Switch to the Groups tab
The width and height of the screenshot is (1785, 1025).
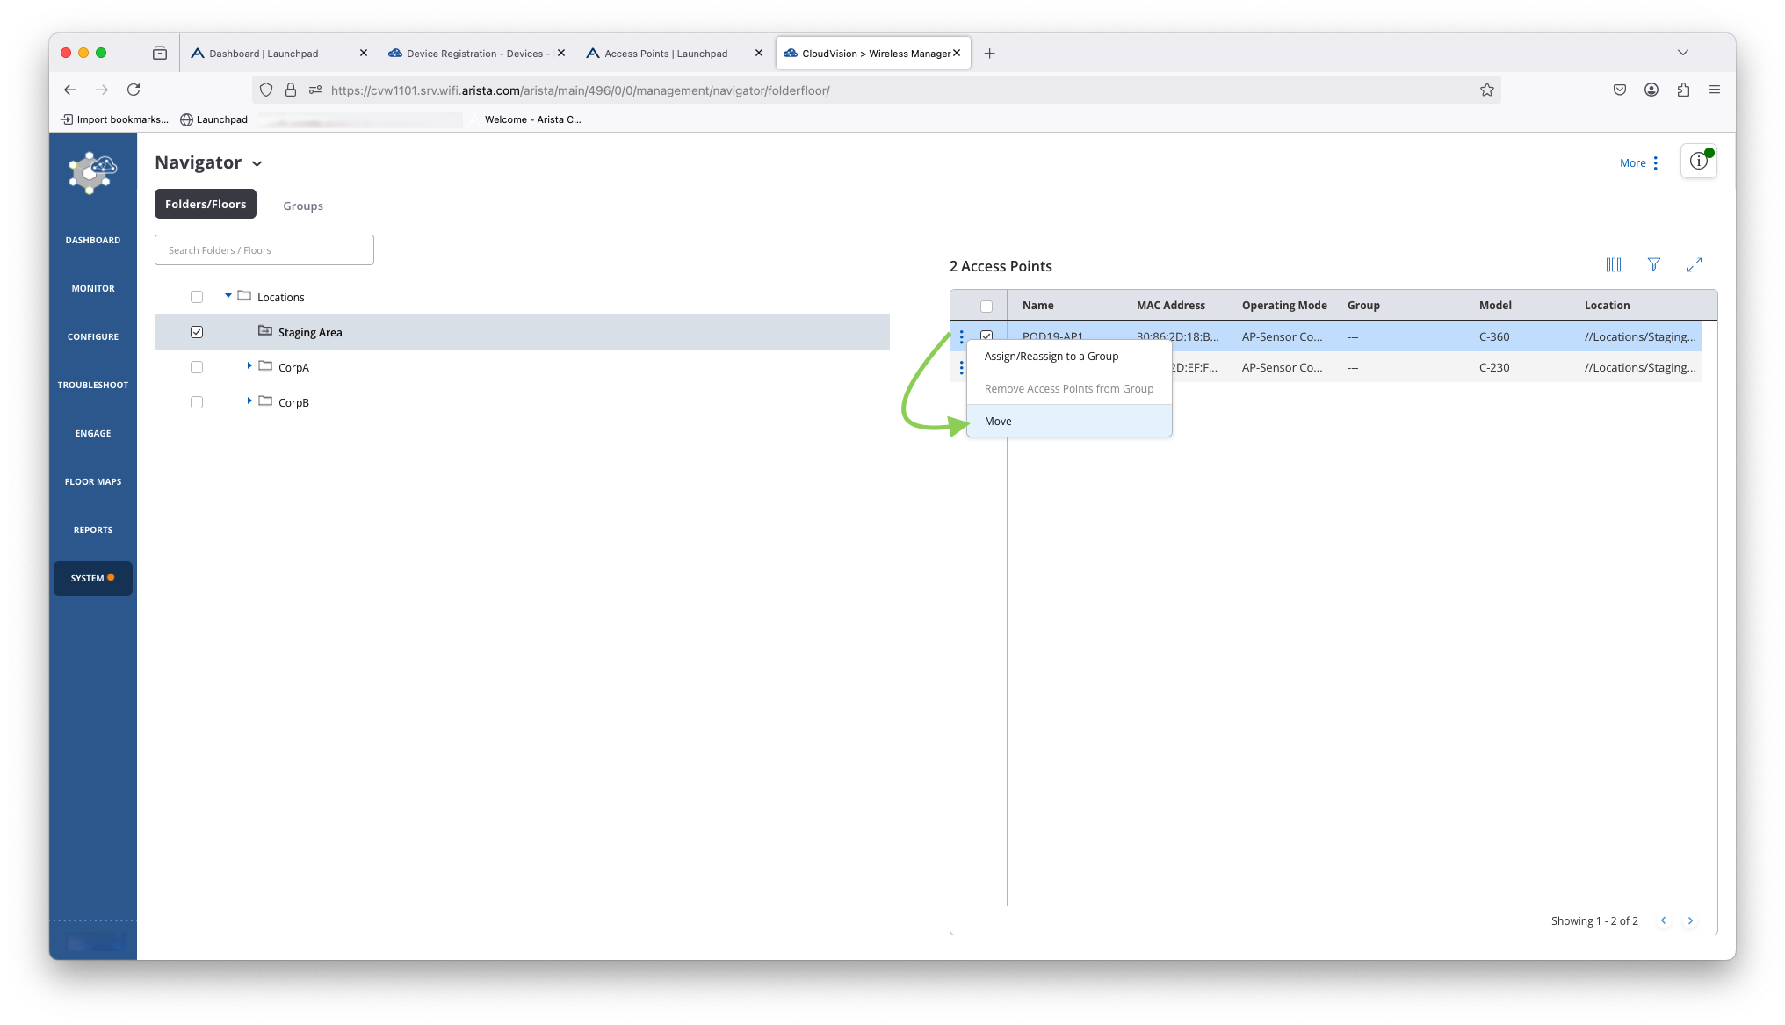tap(302, 206)
